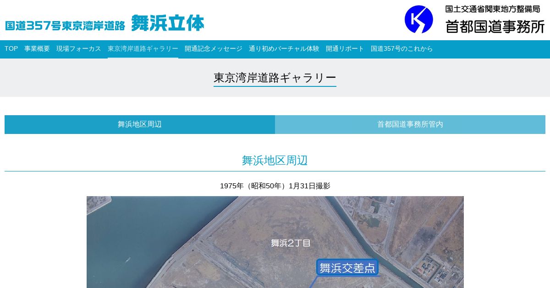Viewport: 550px width, 288px height.
Task: Click the 東京湾岸道路ギャラリー page title
Action: click(x=275, y=78)
